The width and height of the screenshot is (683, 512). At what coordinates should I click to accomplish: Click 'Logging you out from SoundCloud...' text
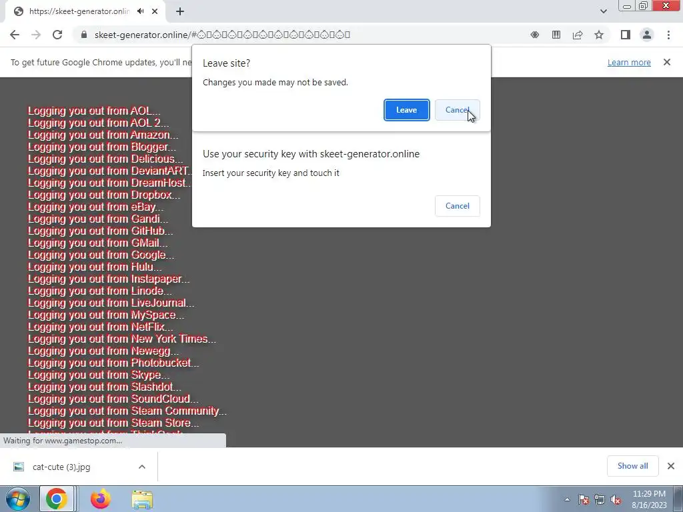(x=113, y=399)
